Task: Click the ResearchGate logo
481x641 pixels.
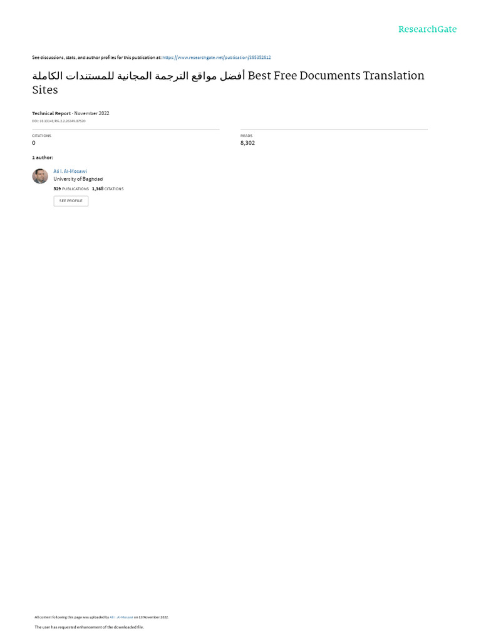Action: coord(427,29)
